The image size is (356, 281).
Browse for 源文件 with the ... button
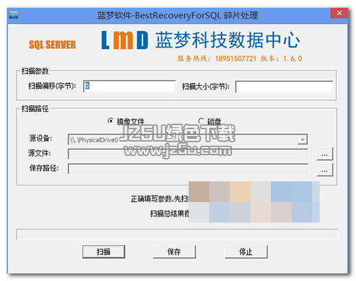(x=324, y=154)
